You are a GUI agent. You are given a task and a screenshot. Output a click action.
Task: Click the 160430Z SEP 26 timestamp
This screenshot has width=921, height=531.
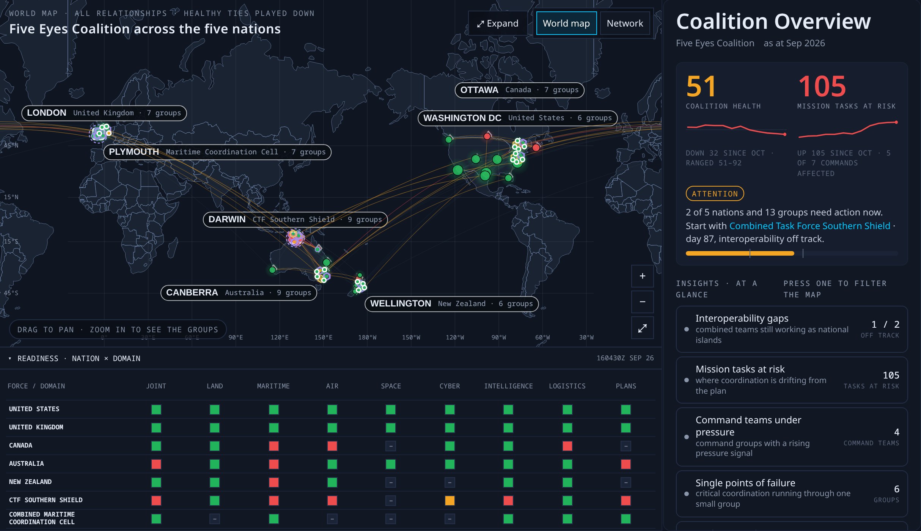[625, 358]
